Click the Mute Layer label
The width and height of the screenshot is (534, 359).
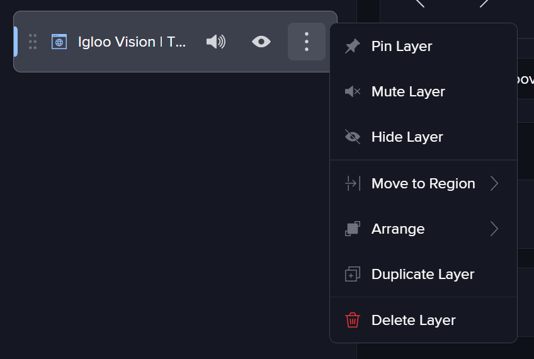408,92
